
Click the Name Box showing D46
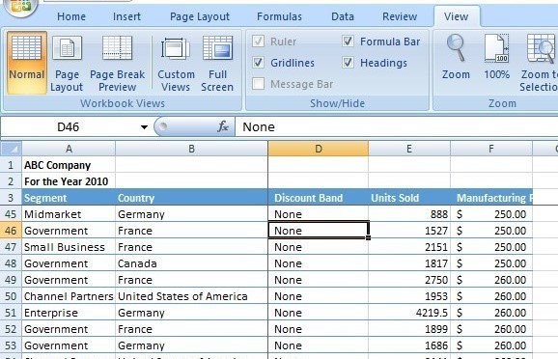click(69, 127)
